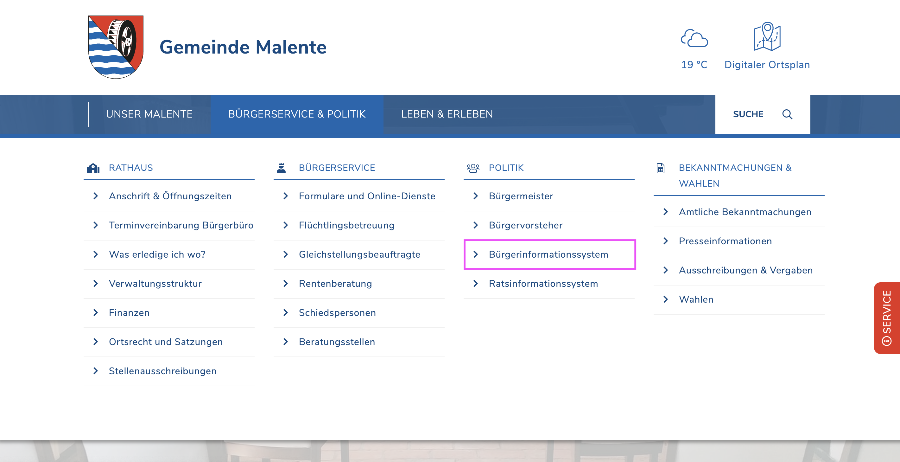This screenshot has height=462, width=900.
Task: Click the Rathaus building icon
Action: pyautogui.click(x=93, y=168)
